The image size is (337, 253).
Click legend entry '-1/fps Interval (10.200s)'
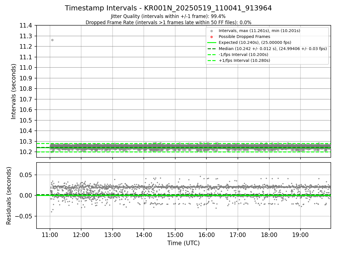click(243, 54)
